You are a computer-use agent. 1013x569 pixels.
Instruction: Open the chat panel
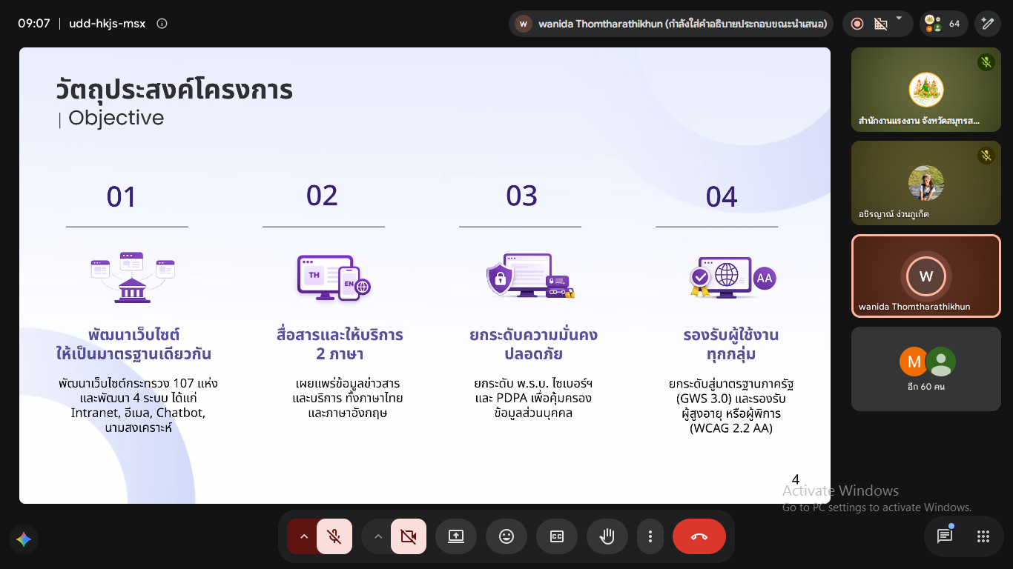click(x=945, y=536)
